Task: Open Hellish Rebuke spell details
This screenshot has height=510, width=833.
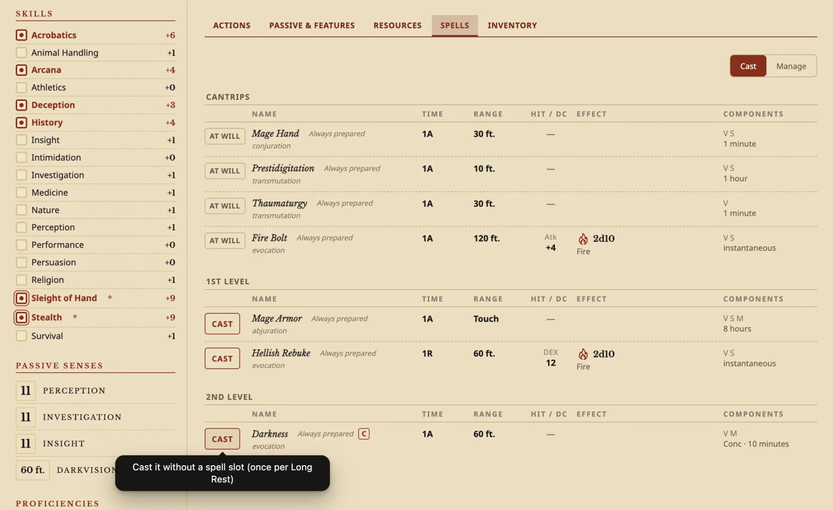Action: pos(281,353)
